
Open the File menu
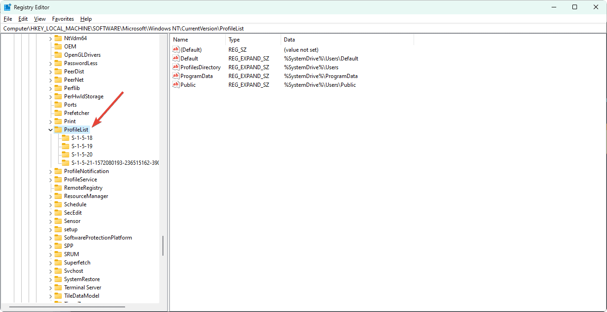coord(8,19)
